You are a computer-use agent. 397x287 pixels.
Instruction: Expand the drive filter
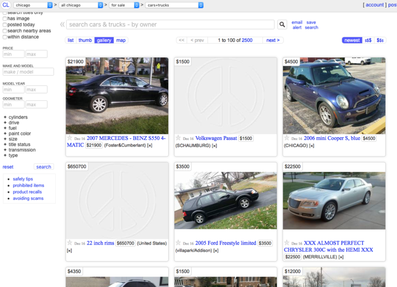[x=12, y=123]
